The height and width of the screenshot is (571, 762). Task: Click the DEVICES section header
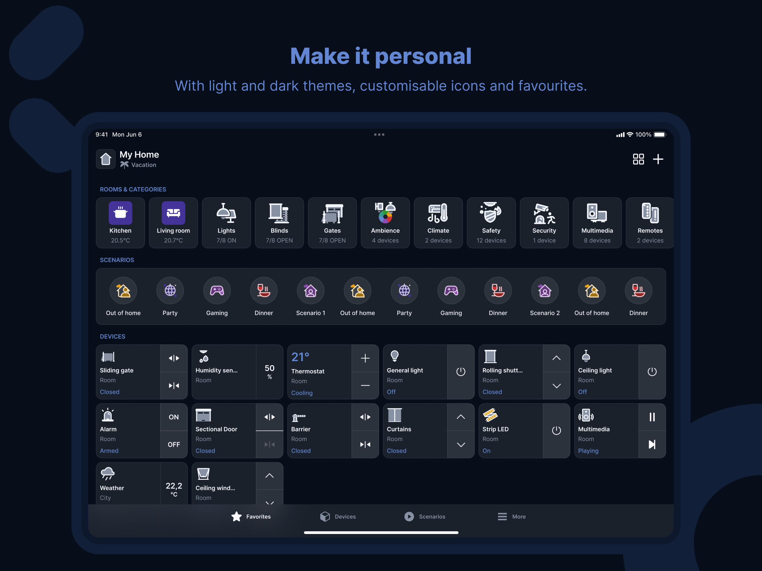click(x=113, y=337)
